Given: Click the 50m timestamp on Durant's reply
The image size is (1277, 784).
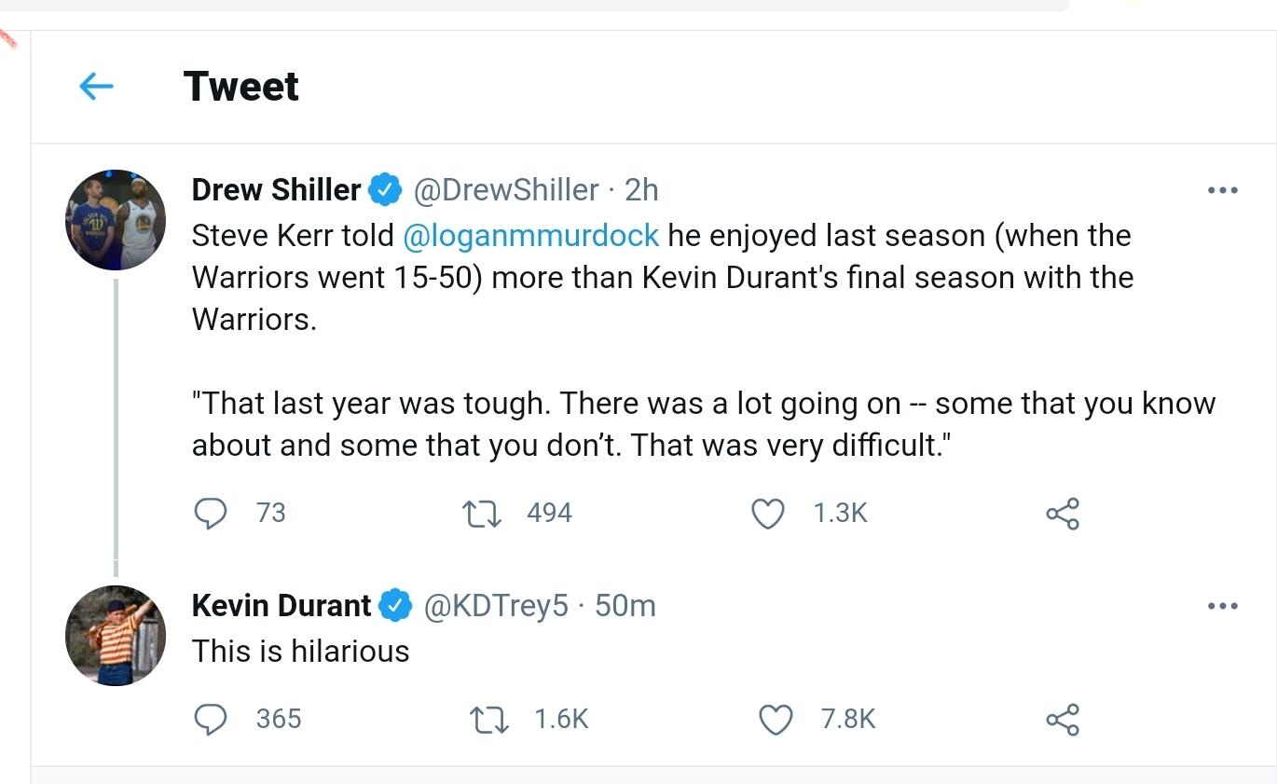Looking at the screenshot, I should 625,606.
